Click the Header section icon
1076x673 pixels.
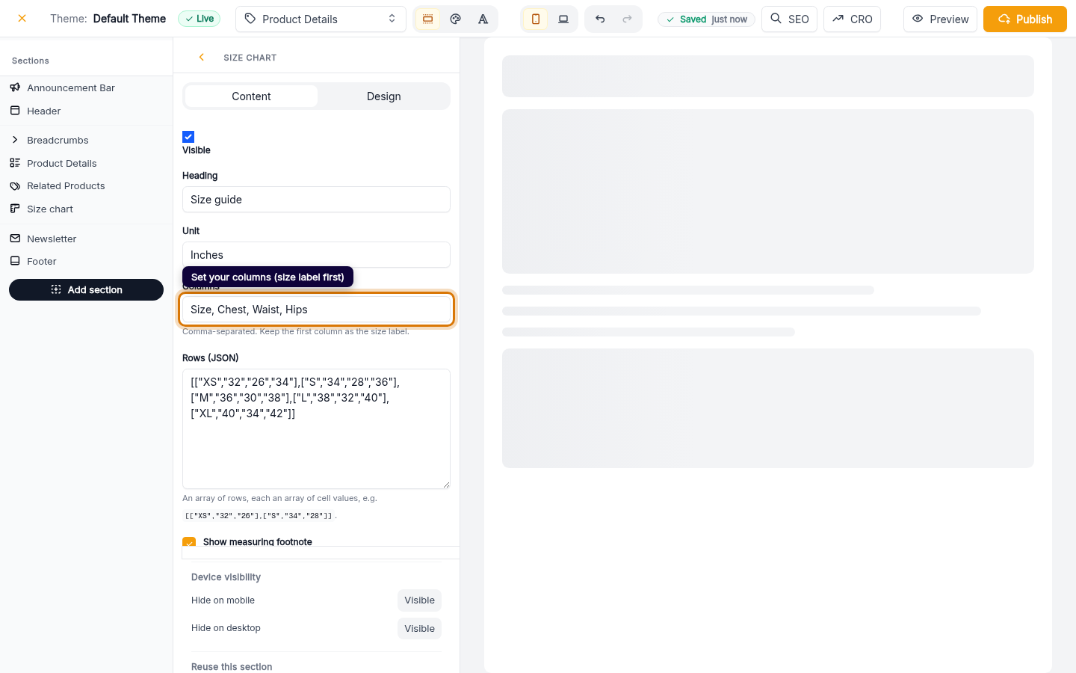coord(15,111)
